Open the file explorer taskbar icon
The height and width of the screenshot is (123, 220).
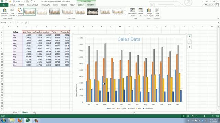pos(12,120)
